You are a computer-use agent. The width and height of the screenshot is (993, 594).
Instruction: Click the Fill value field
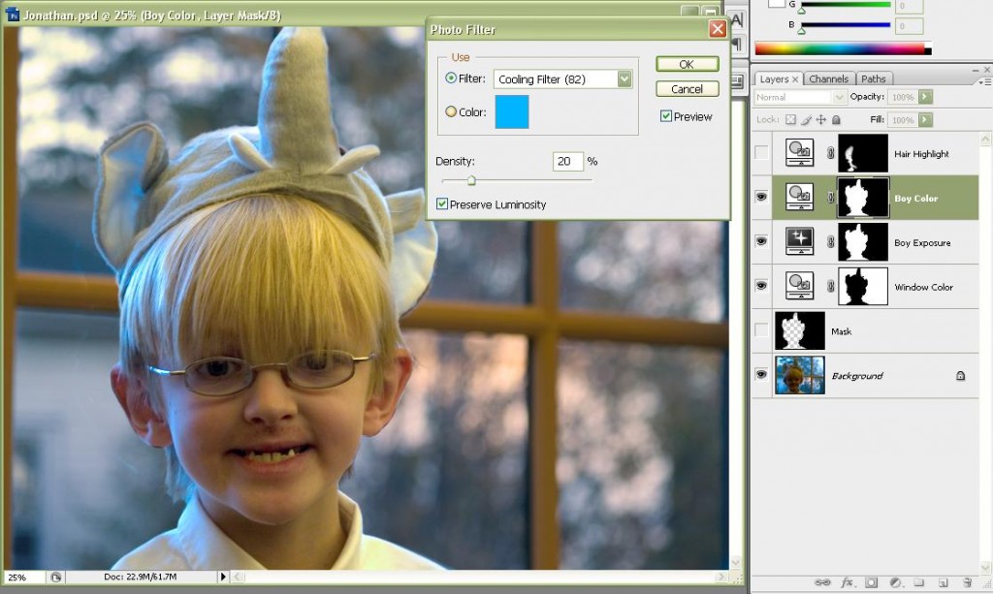903,119
